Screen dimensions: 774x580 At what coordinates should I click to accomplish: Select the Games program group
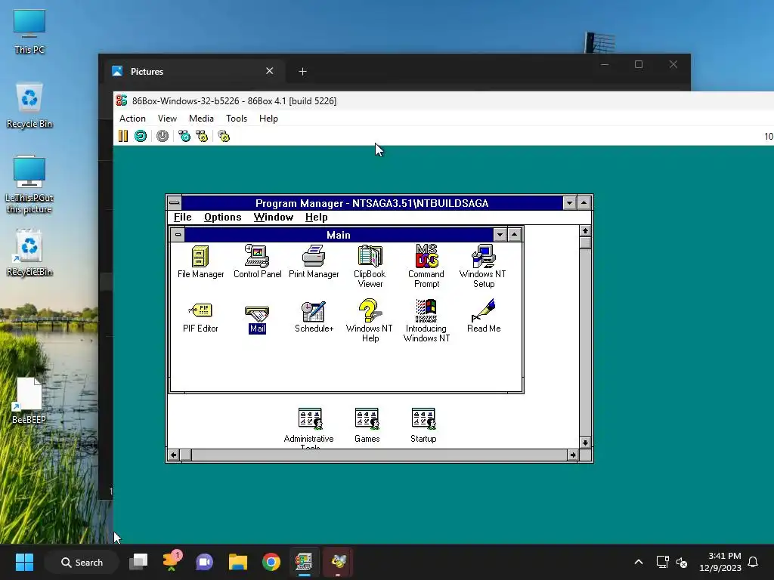367,425
